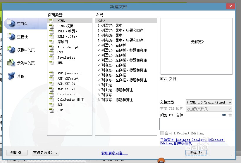The height and width of the screenshot is (163, 241).
Task: Click the ColdFusion file icon
Action: [x=52, y=94]
